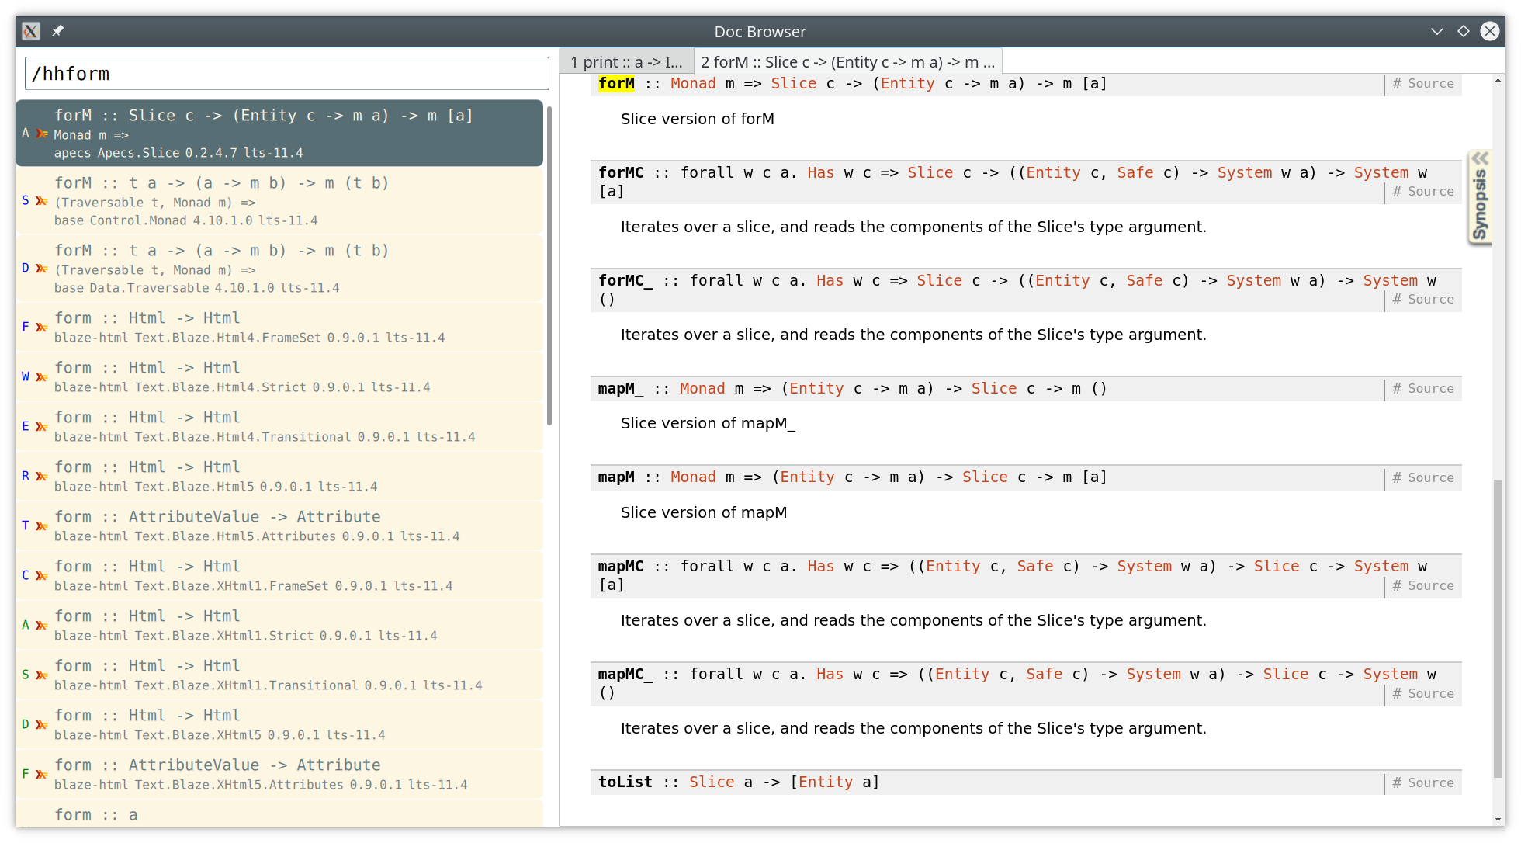Image resolution: width=1521 pixels, height=843 pixels.
Task: Switch to tab 1 print :: a -> I...
Action: (x=626, y=62)
